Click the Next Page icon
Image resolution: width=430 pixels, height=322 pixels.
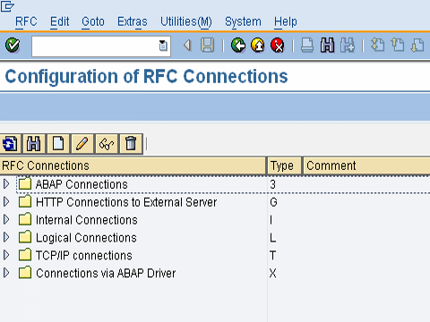pyautogui.click(x=417, y=46)
